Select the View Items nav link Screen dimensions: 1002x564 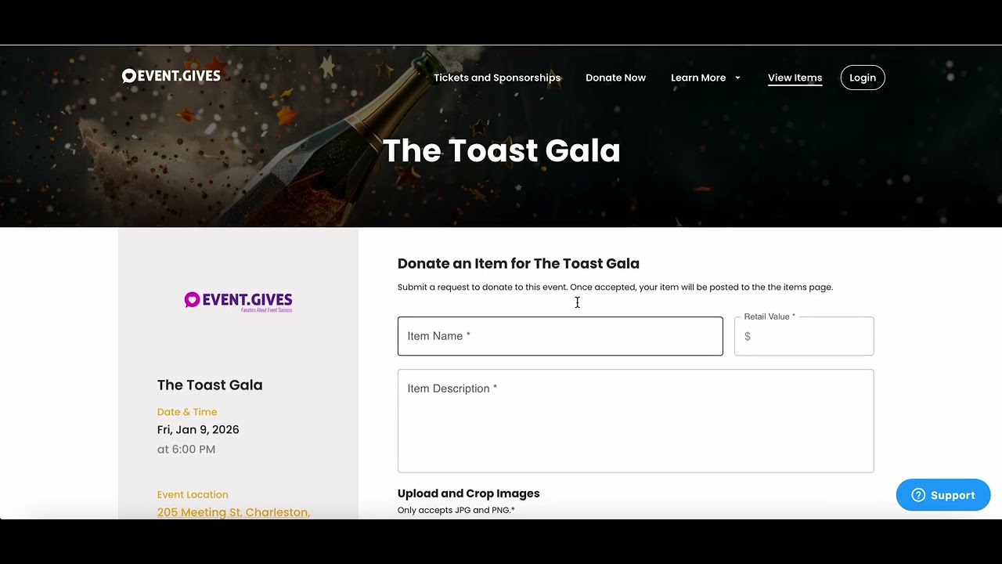795,78
